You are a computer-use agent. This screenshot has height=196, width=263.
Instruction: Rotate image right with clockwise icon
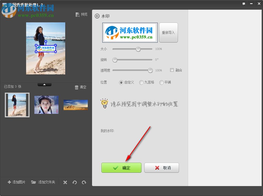coord(84,182)
